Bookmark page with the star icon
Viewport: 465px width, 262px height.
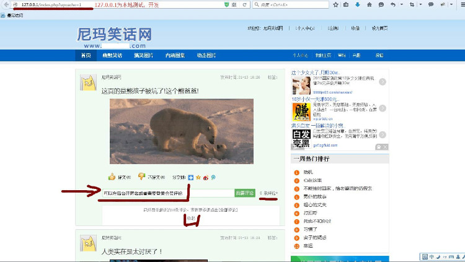(x=335, y=4)
